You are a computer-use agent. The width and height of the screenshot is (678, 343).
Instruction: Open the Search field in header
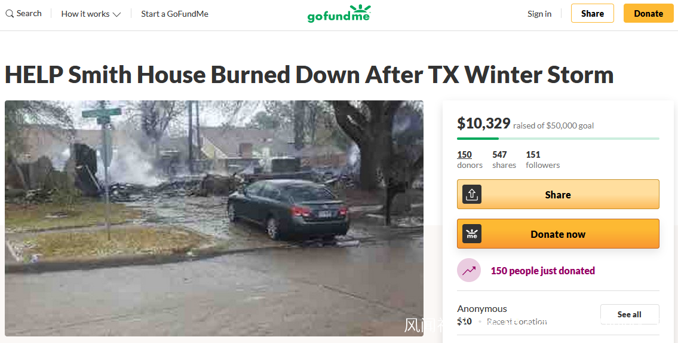pyautogui.click(x=23, y=13)
